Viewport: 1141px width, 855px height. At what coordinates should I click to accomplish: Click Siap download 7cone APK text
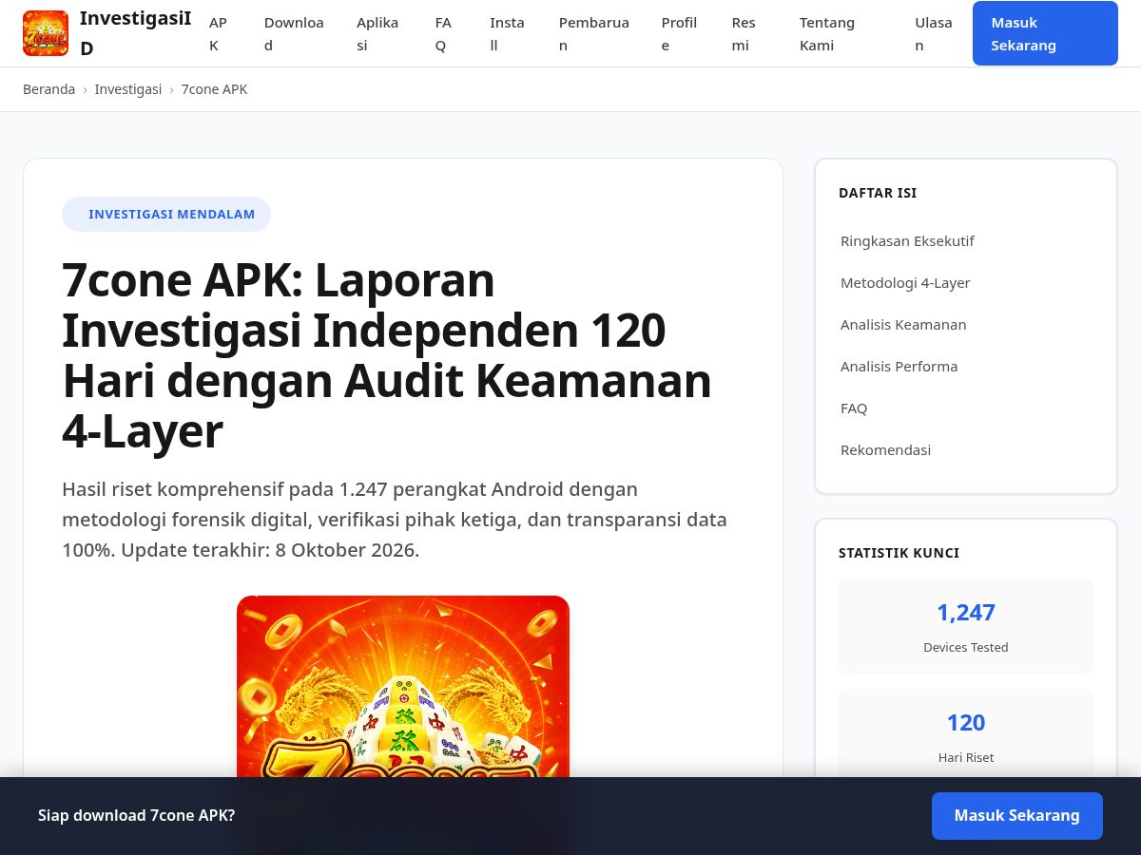pos(136,815)
